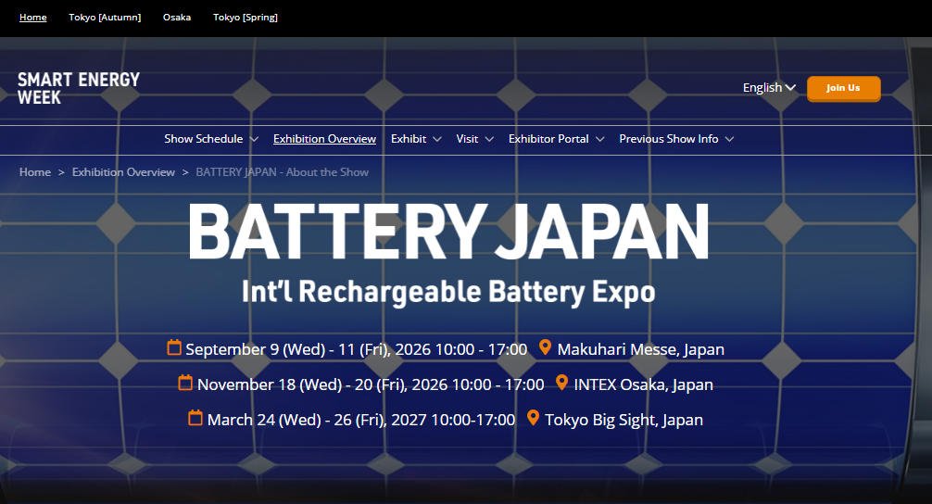Click the calendar icon beside March 24 date

[x=195, y=418]
